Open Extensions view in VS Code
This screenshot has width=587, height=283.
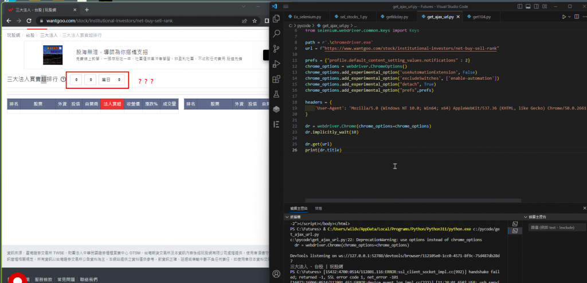click(x=276, y=79)
